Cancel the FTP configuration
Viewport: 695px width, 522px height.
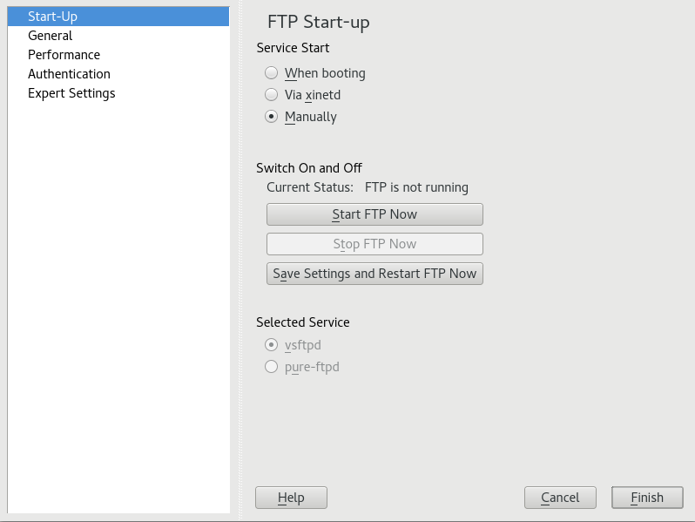tap(560, 498)
